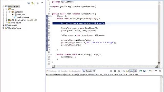164x92 pixels.
Task: Click the file icon beside build.fxbuild
Action: (x=9, y=22)
